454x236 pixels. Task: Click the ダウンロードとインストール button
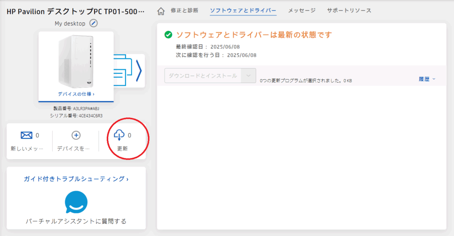point(203,76)
